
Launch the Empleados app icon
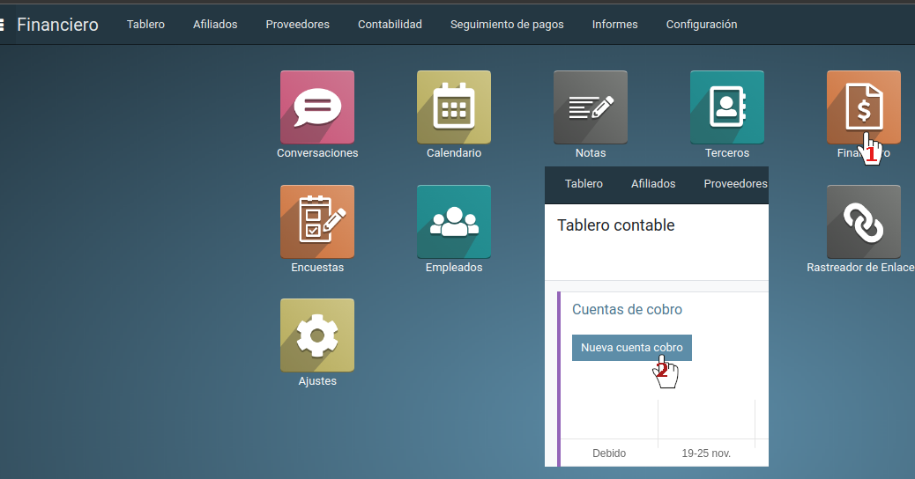[454, 221]
